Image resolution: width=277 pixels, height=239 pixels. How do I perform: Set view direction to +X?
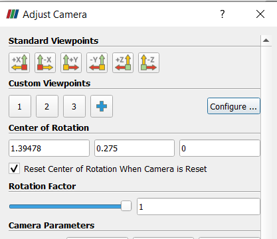point(19,62)
